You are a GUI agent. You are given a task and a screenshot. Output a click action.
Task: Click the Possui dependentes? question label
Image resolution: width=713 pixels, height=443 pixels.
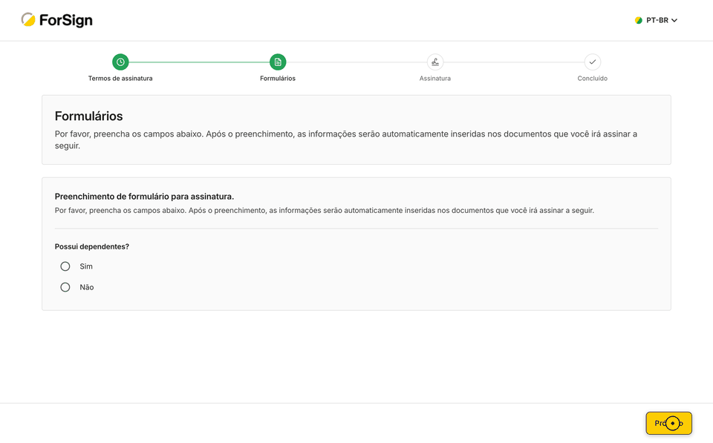[92, 246]
